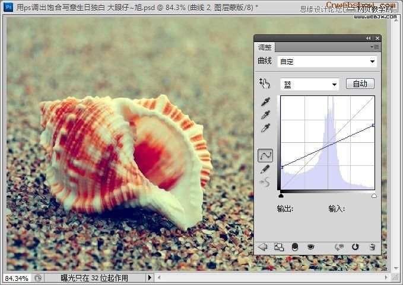Select the pencil draw curve tool
Viewport: 403px width, 285px height.
click(265, 169)
